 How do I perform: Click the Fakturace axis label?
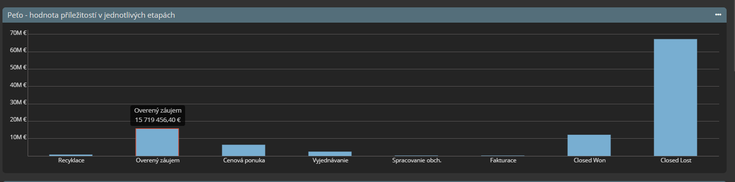(x=503, y=160)
